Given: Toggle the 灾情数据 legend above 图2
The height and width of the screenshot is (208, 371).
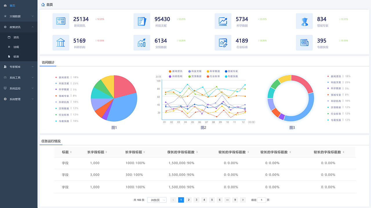Looking at the screenshot, I should point(197,76).
